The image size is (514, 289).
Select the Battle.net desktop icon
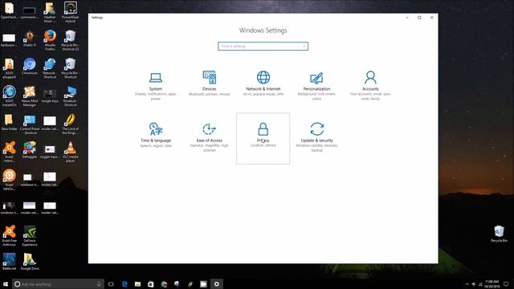pyautogui.click(x=9, y=262)
